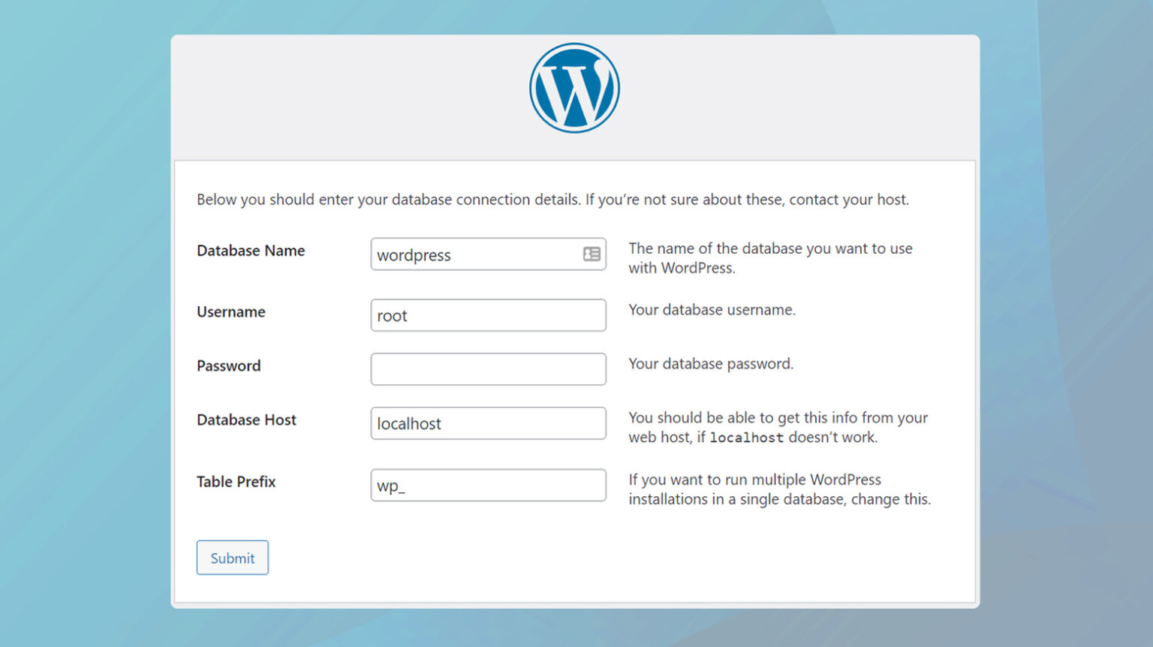Click the Password label
The width and height of the screenshot is (1153, 647).
[x=228, y=366]
